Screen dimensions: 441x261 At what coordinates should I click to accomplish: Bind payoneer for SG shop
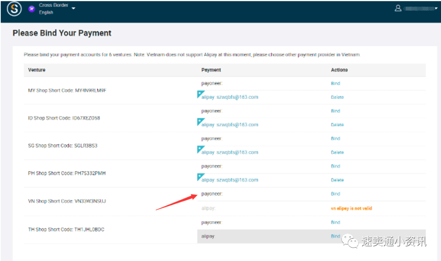point(335,138)
